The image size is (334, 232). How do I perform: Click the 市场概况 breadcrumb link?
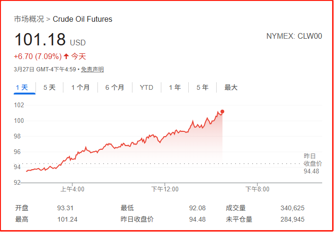click(29, 19)
